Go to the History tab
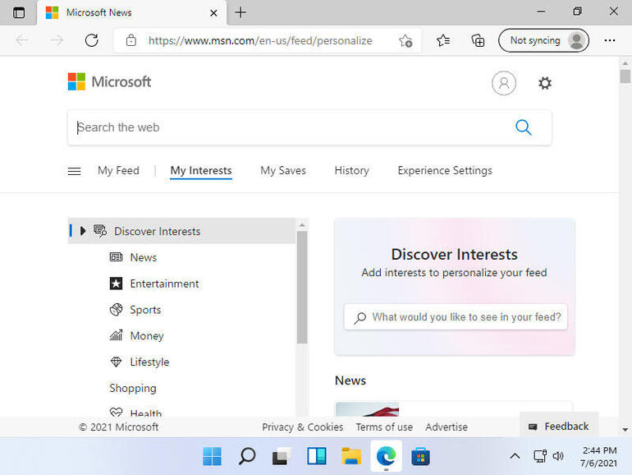 351,171
